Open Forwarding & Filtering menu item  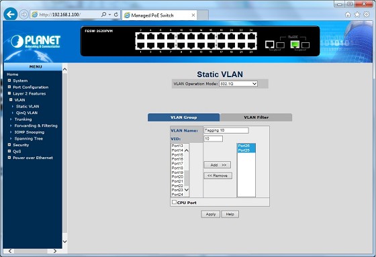(36, 125)
